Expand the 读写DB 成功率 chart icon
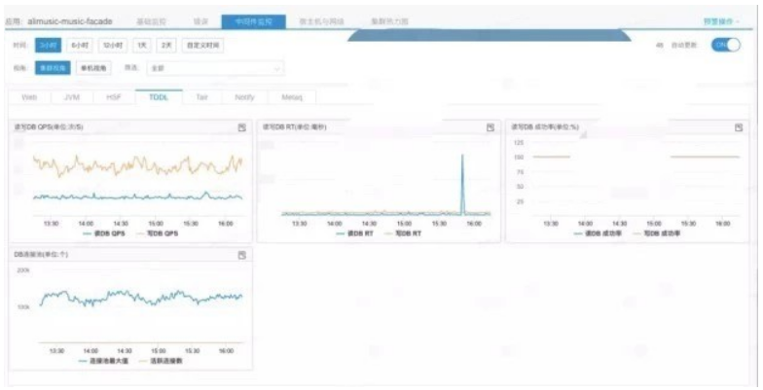The image size is (763, 390). click(x=738, y=127)
